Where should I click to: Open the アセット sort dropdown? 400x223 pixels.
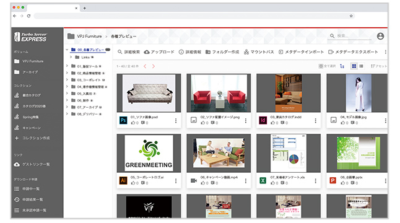coord(379,66)
